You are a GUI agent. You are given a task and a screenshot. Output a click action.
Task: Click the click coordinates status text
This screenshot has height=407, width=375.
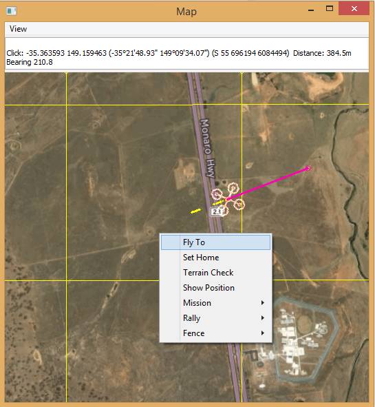(x=179, y=58)
